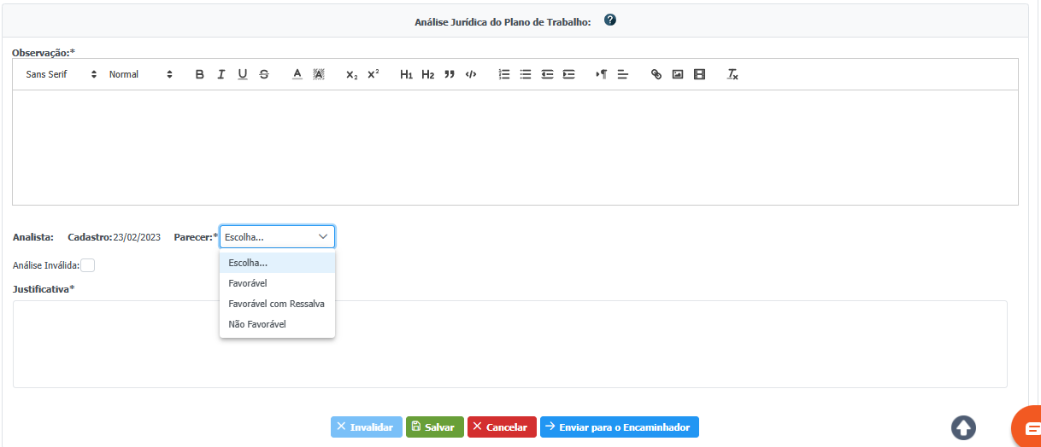1041x447 pixels.
Task: Select the Favorável option
Action: (x=248, y=283)
